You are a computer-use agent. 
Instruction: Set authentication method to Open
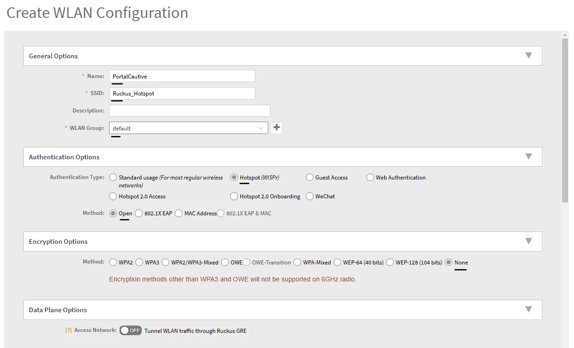point(113,213)
